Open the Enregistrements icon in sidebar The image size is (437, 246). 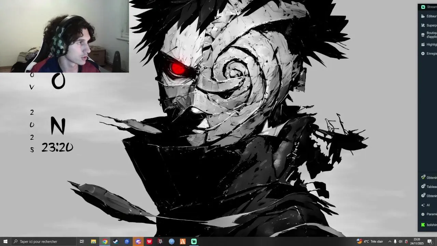click(x=423, y=54)
